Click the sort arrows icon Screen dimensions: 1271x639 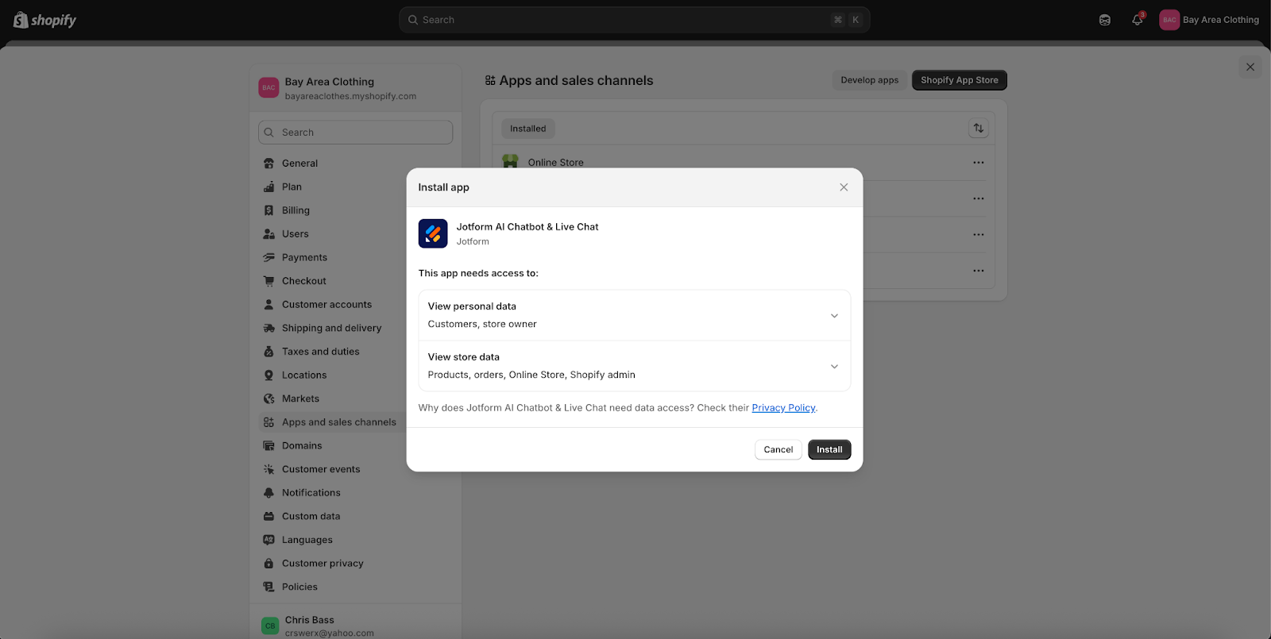pyautogui.click(x=979, y=129)
